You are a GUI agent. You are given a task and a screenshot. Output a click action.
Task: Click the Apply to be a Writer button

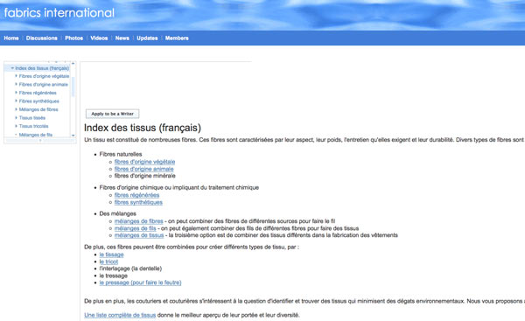[112, 114]
